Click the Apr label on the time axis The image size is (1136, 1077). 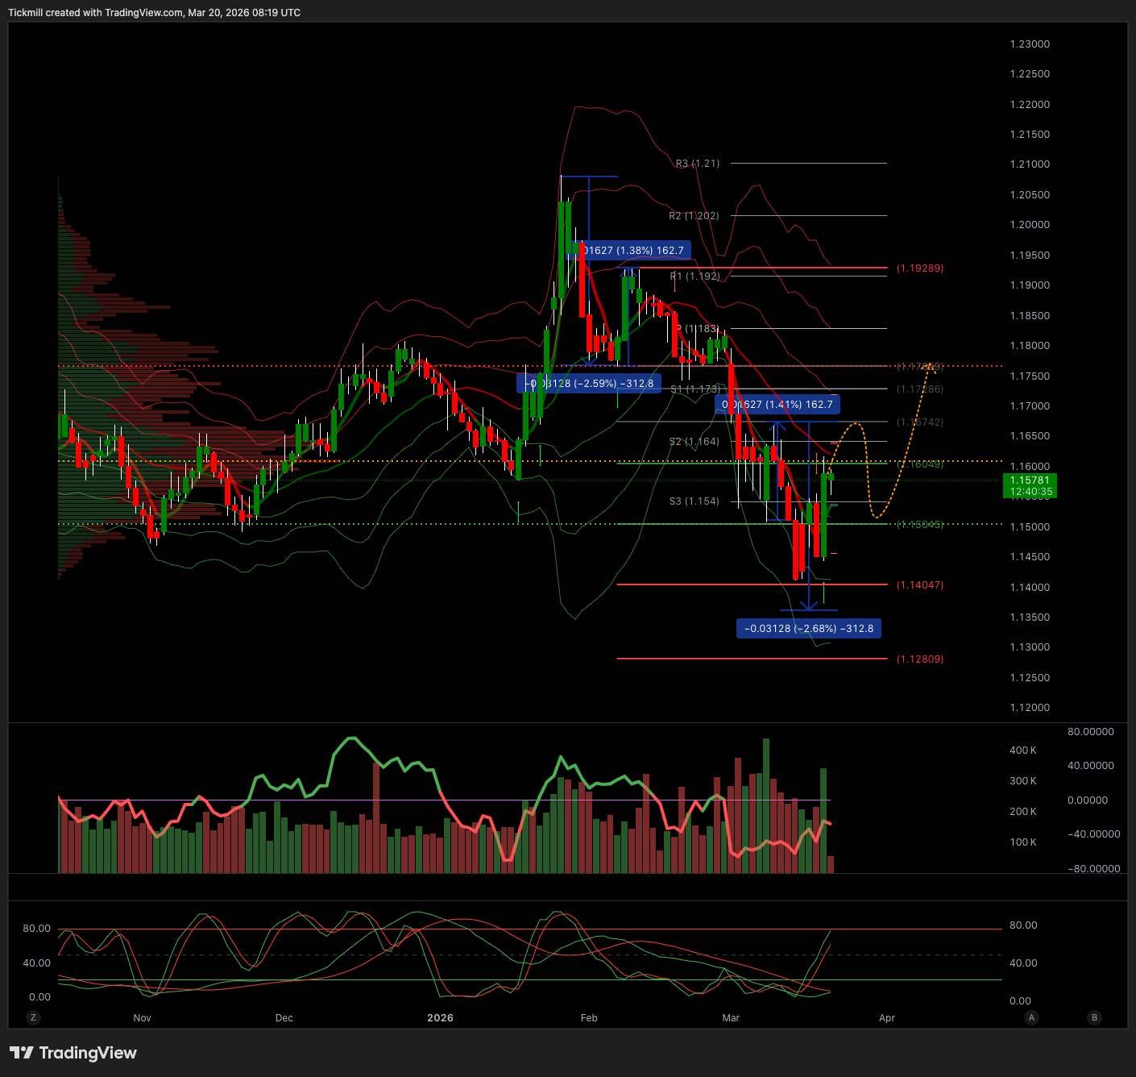tap(886, 1018)
